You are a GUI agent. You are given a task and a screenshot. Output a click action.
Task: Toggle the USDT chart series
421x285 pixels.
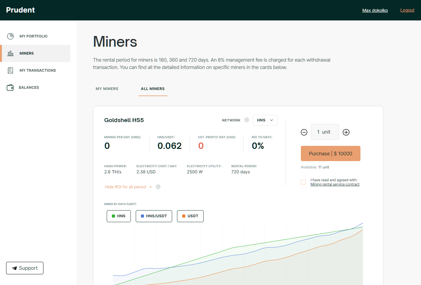[190, 216]
